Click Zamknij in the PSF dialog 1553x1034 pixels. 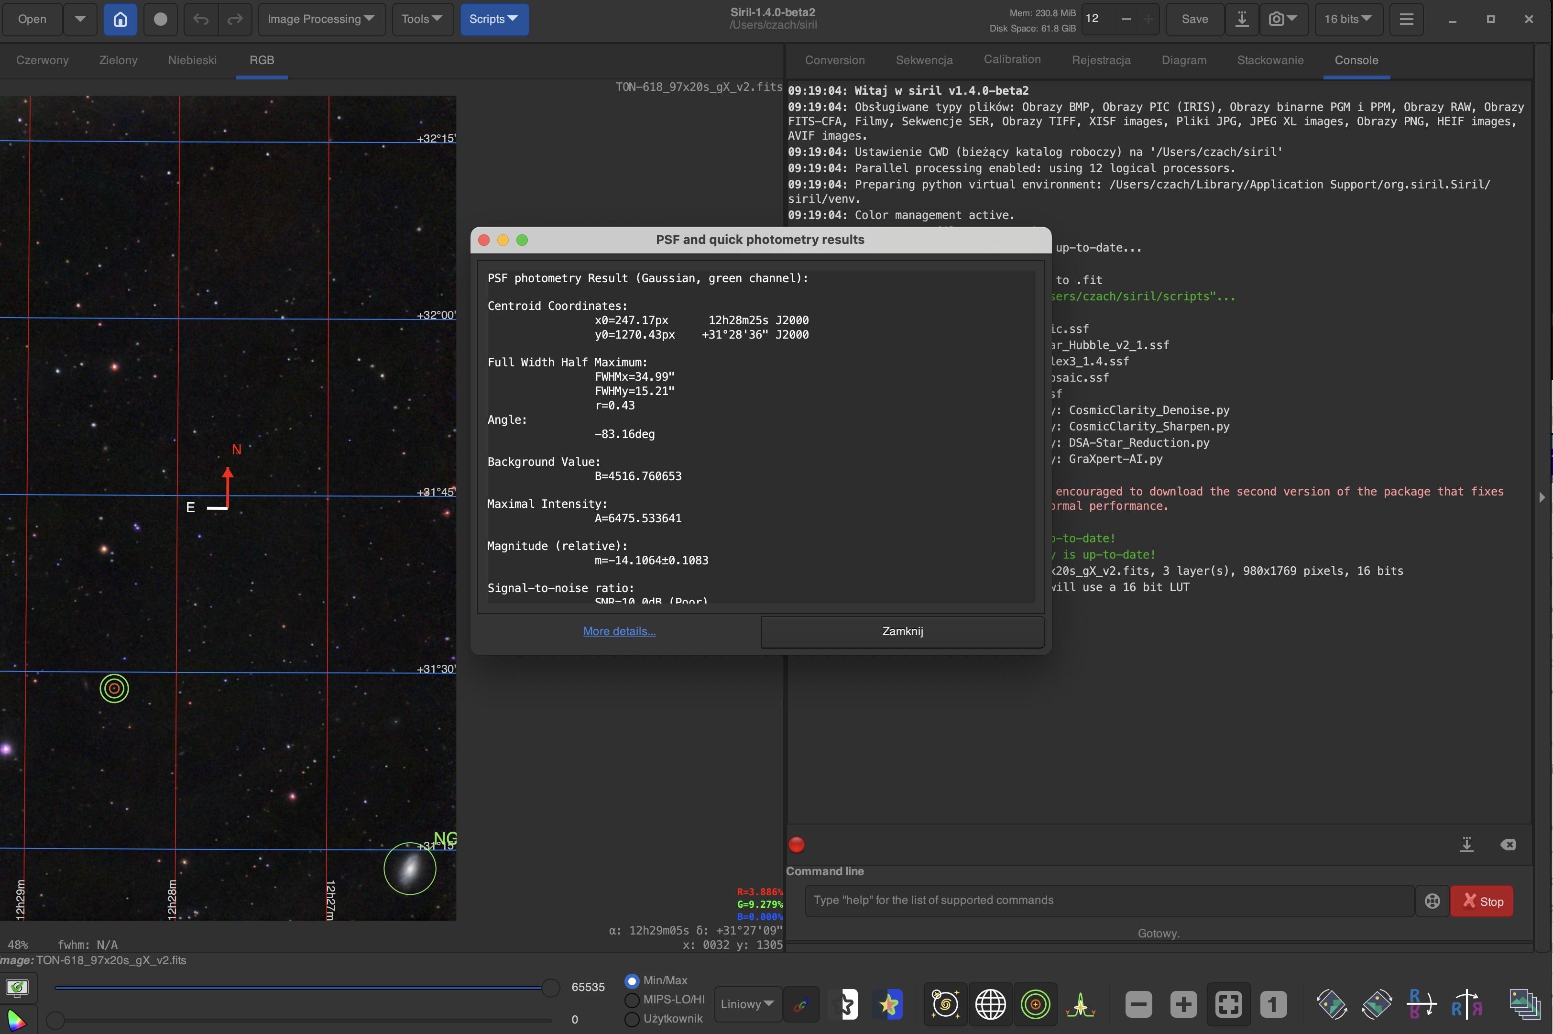[902, 631]
